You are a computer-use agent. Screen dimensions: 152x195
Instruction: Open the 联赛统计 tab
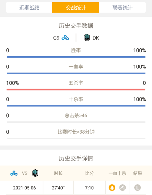point(122,7)
